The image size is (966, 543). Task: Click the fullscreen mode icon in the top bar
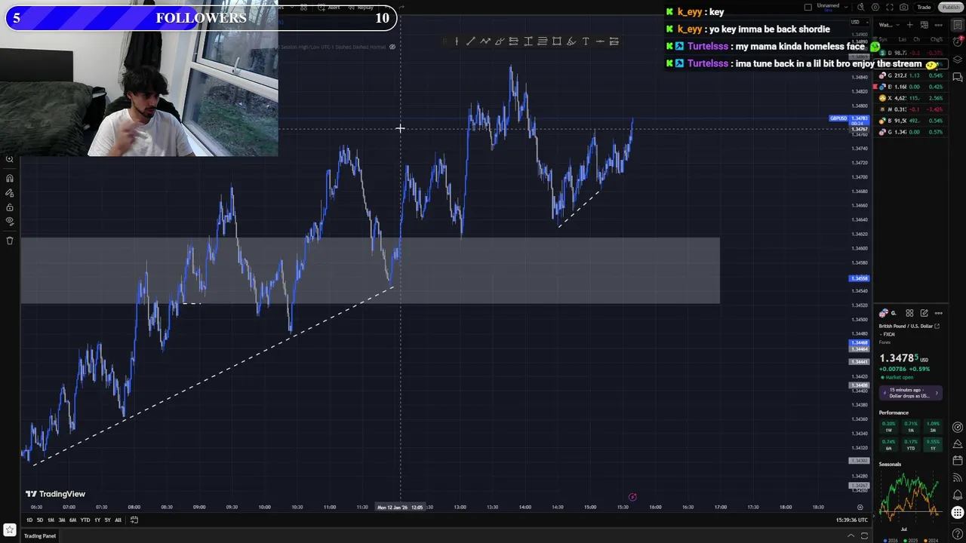tap(890, 8)
